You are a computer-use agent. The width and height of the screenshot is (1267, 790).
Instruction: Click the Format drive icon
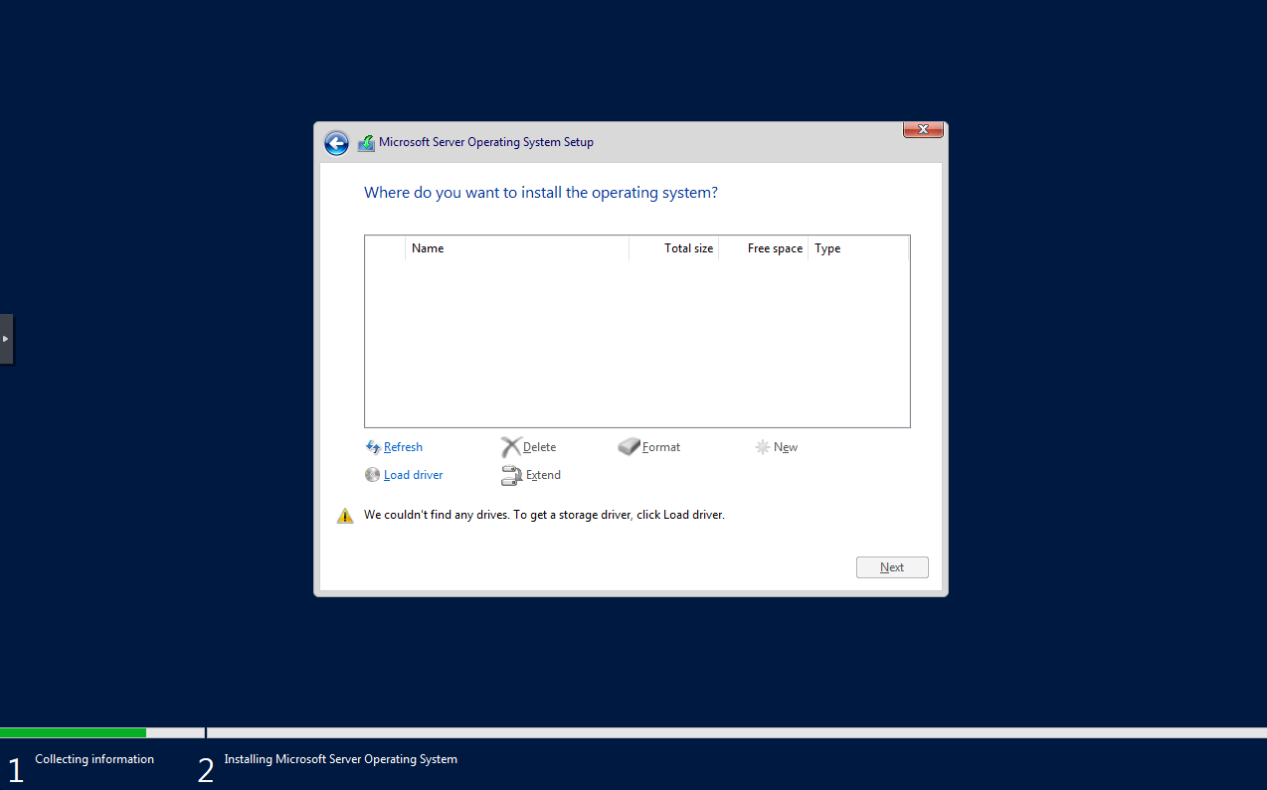click(629, 447)
